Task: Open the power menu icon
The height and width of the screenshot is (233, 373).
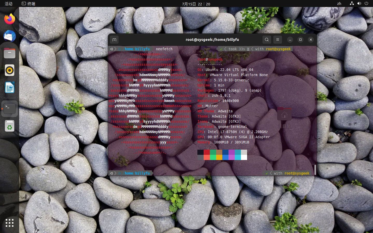Action: 366,4
